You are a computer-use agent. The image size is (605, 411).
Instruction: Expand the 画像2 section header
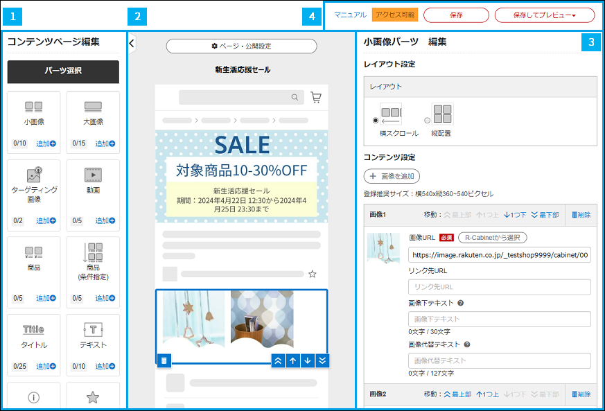tap(378, 394)
